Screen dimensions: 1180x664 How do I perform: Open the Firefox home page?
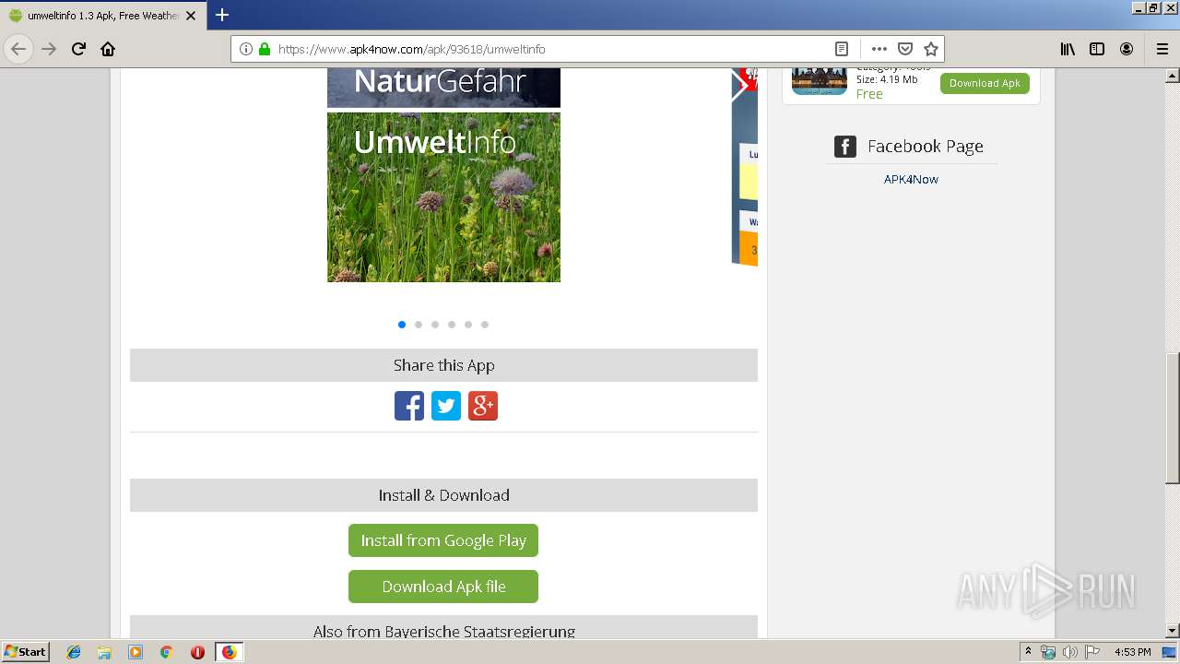click(108, 49)
